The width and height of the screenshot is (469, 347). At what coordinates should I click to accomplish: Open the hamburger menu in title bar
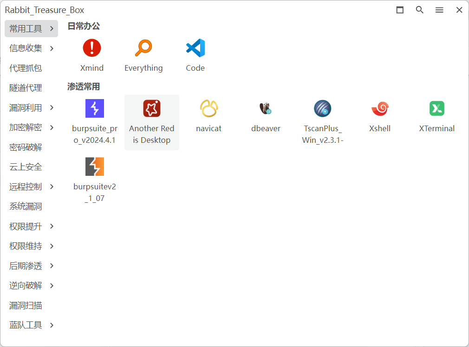tap(439, 10)
